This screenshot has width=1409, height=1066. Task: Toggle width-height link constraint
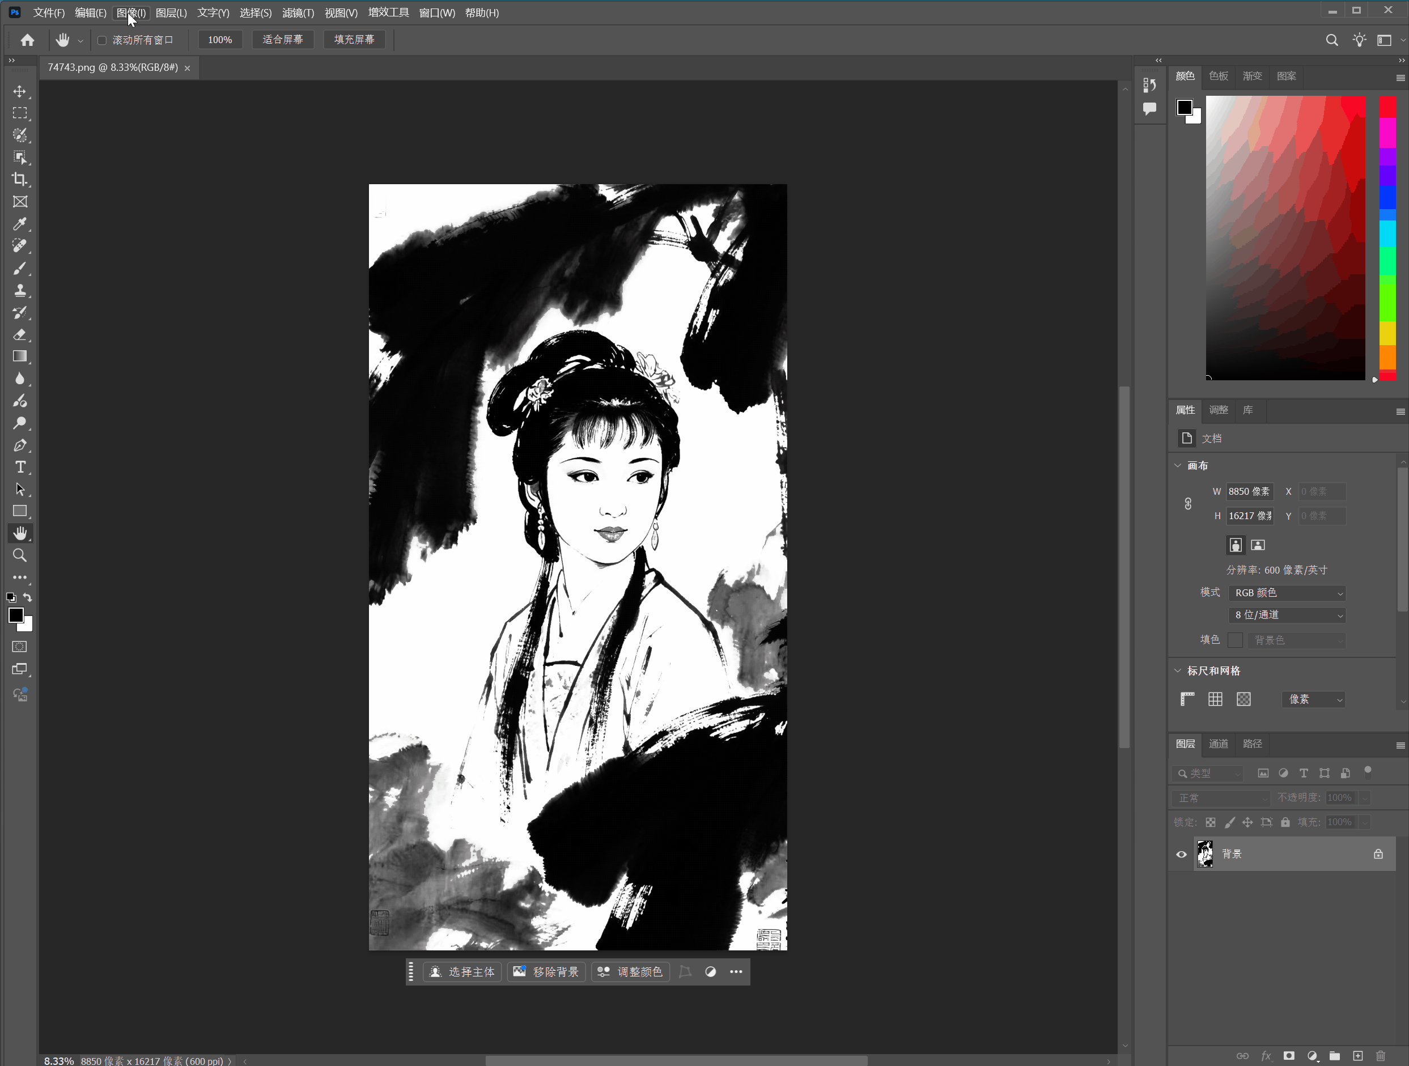pyautogui.click(x=1188, y=504)
